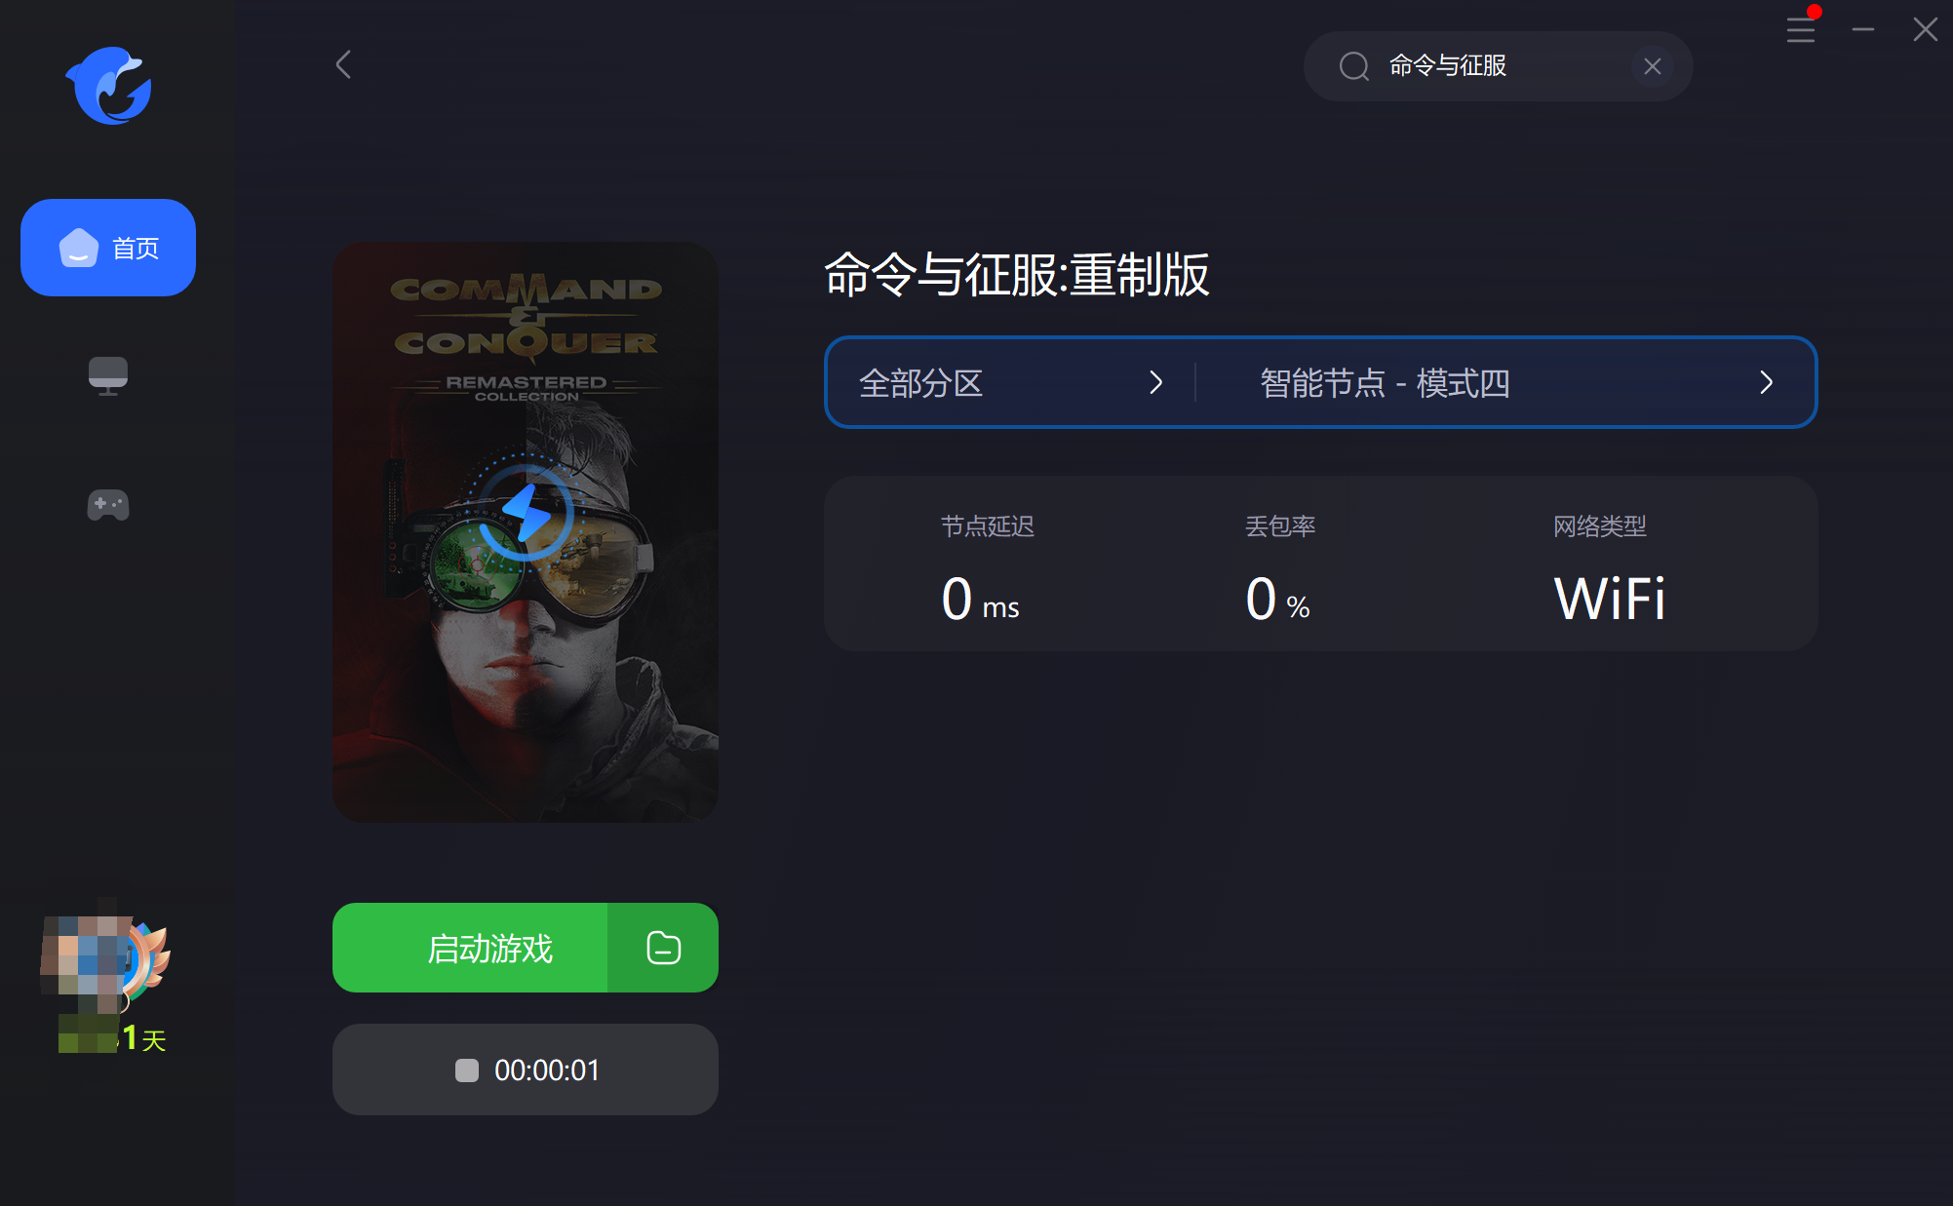Stop the acceleration timer 00:00:01
Viewport: 1953px width, 1206px height.
pos(526,1070)
